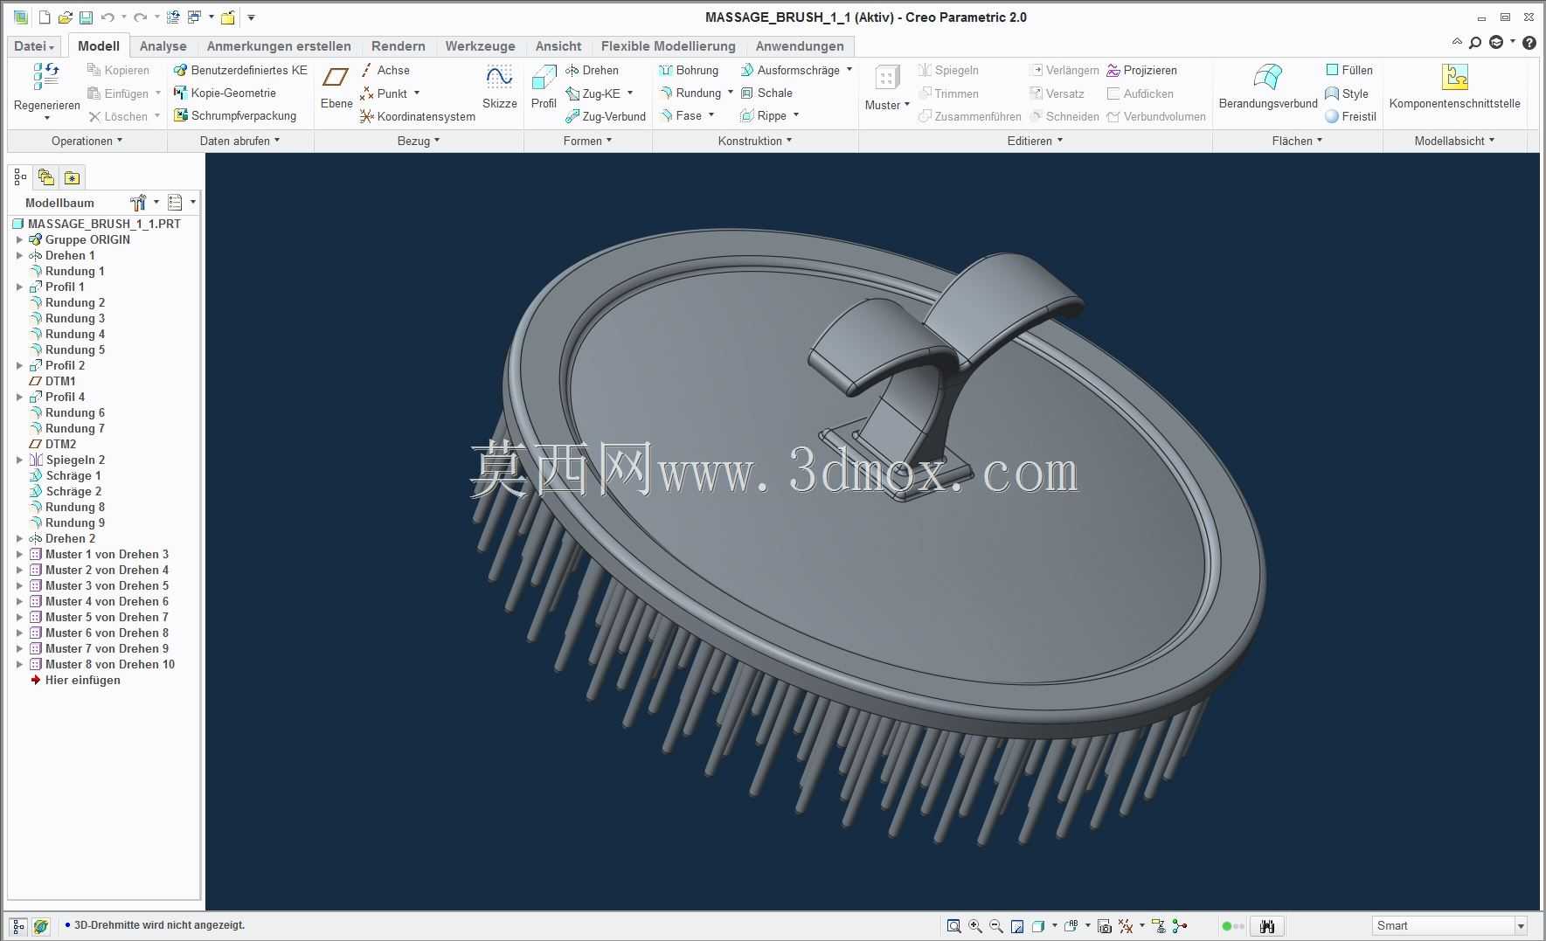Expand Muster 8 von Drehen 10 node
The width and height of the screenshot is (1546, 941).
click(19, 665)
